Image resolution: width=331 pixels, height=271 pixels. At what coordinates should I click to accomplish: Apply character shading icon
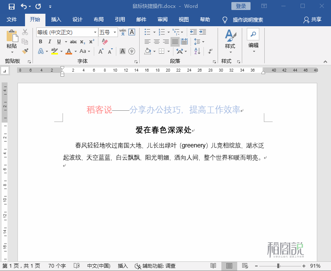123,51
